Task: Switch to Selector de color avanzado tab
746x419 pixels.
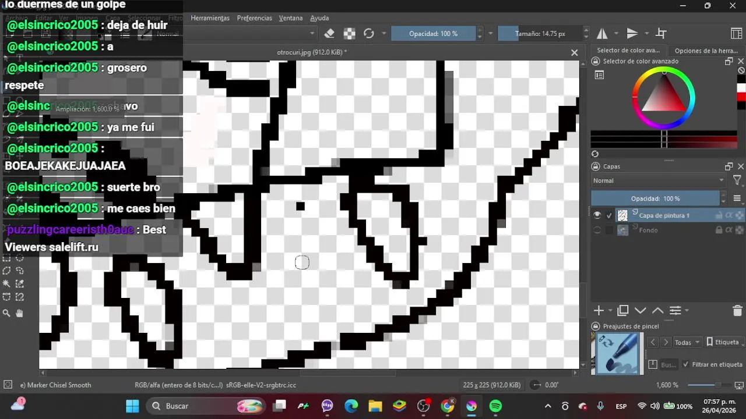Action: coord(628,51)
